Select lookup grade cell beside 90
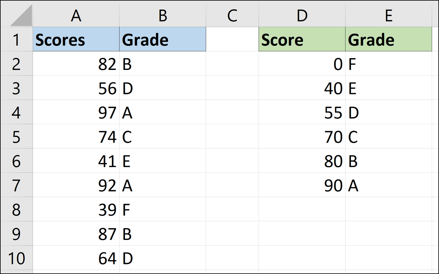This screenshot has height=274, width=439. point(389,185)
